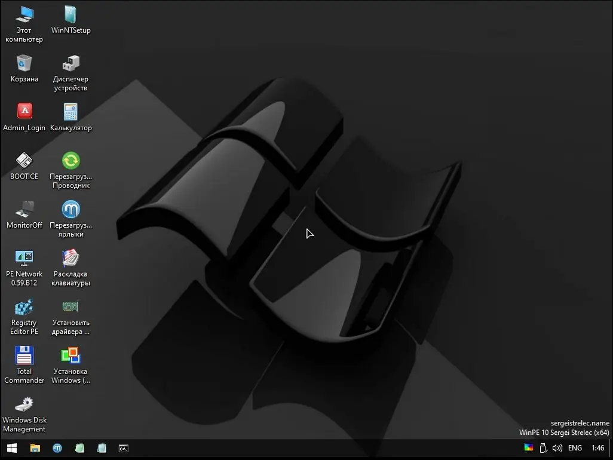The width and height of the screenshot is (613, 460).
Task: Open the volume speaker tray icon
Action: click(x=557, y=448)
